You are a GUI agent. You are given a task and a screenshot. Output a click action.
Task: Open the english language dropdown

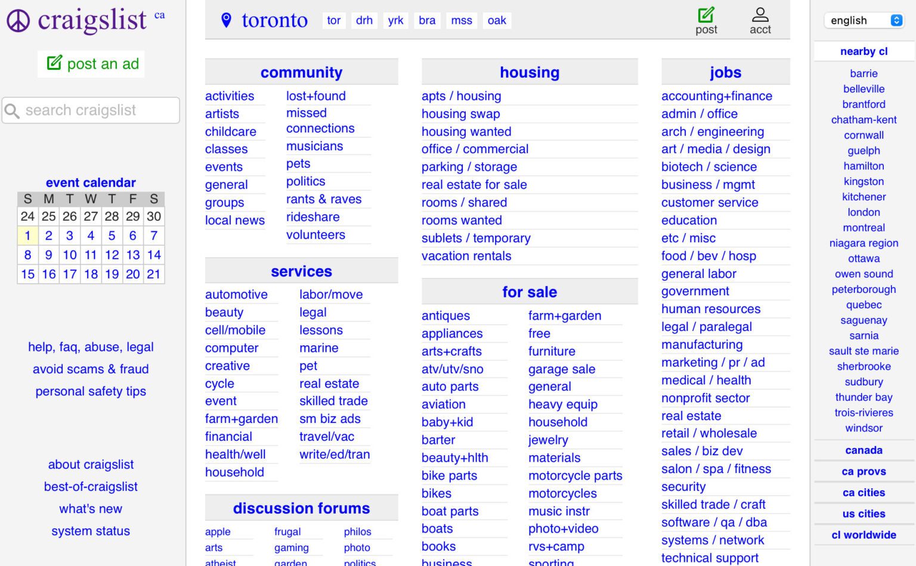(864, 20)
